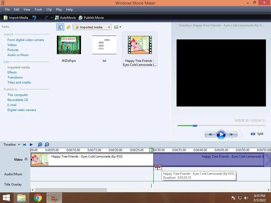The image size is (271, 203).
Task: Open the Play menu
Action: coord(59,10)
